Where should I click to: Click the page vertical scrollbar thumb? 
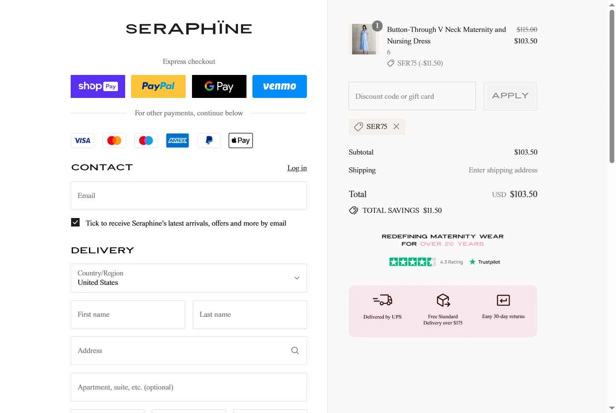tap(612, 86)
